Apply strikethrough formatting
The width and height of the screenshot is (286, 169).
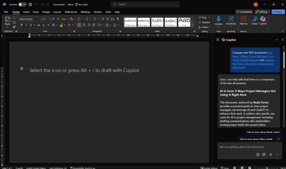tap(39, 25)
